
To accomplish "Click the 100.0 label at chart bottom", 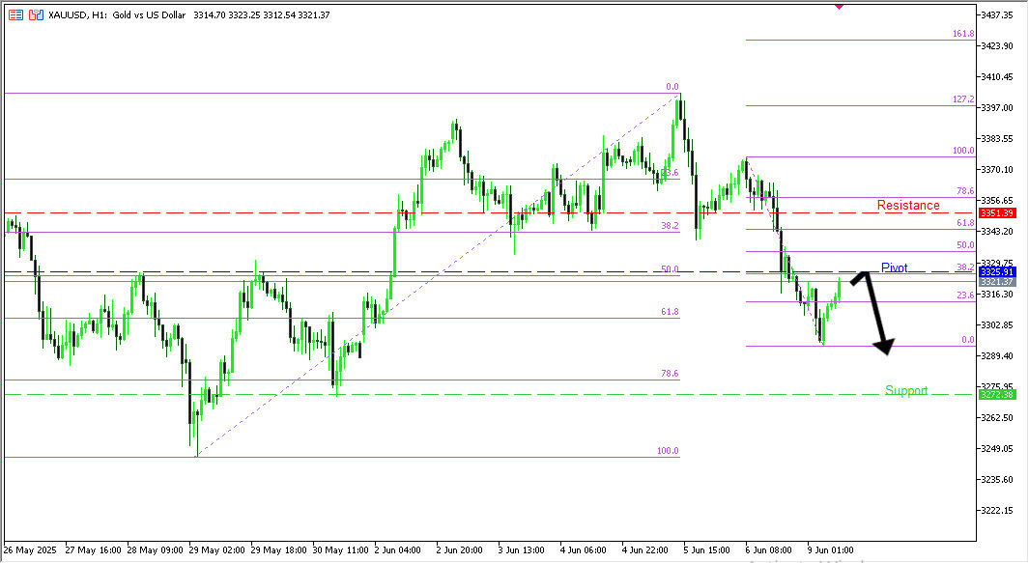I will tap(668, 451).
